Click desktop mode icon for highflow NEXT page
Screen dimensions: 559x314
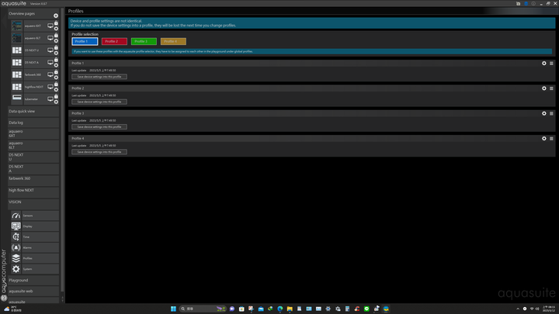click(50, 87)
